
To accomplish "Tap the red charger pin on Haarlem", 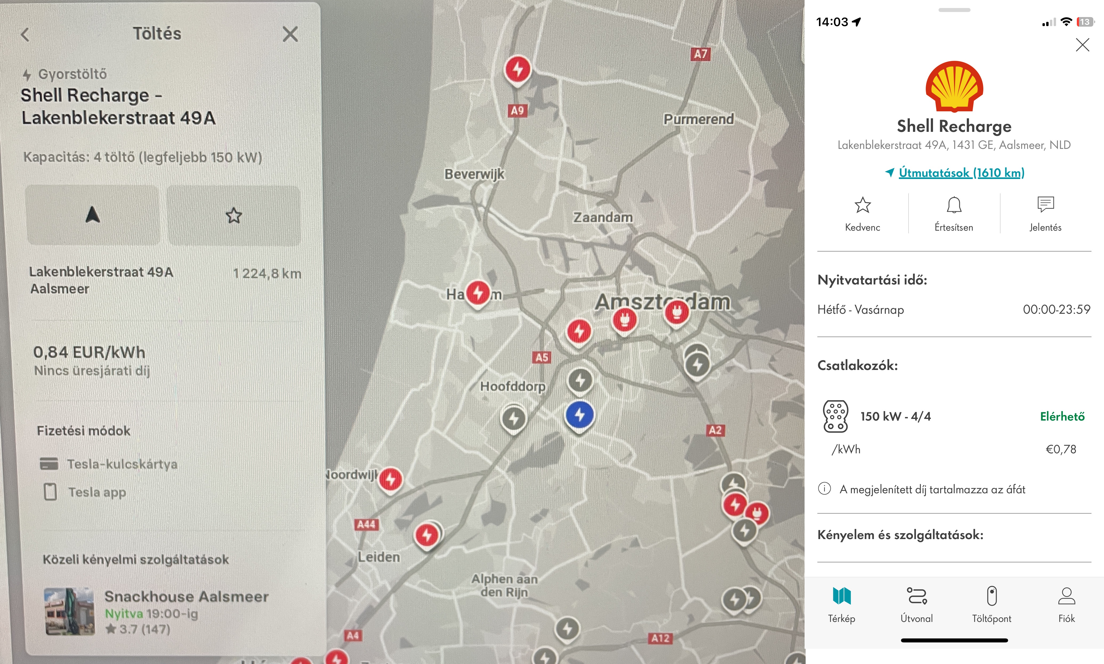I will point(478,294).
